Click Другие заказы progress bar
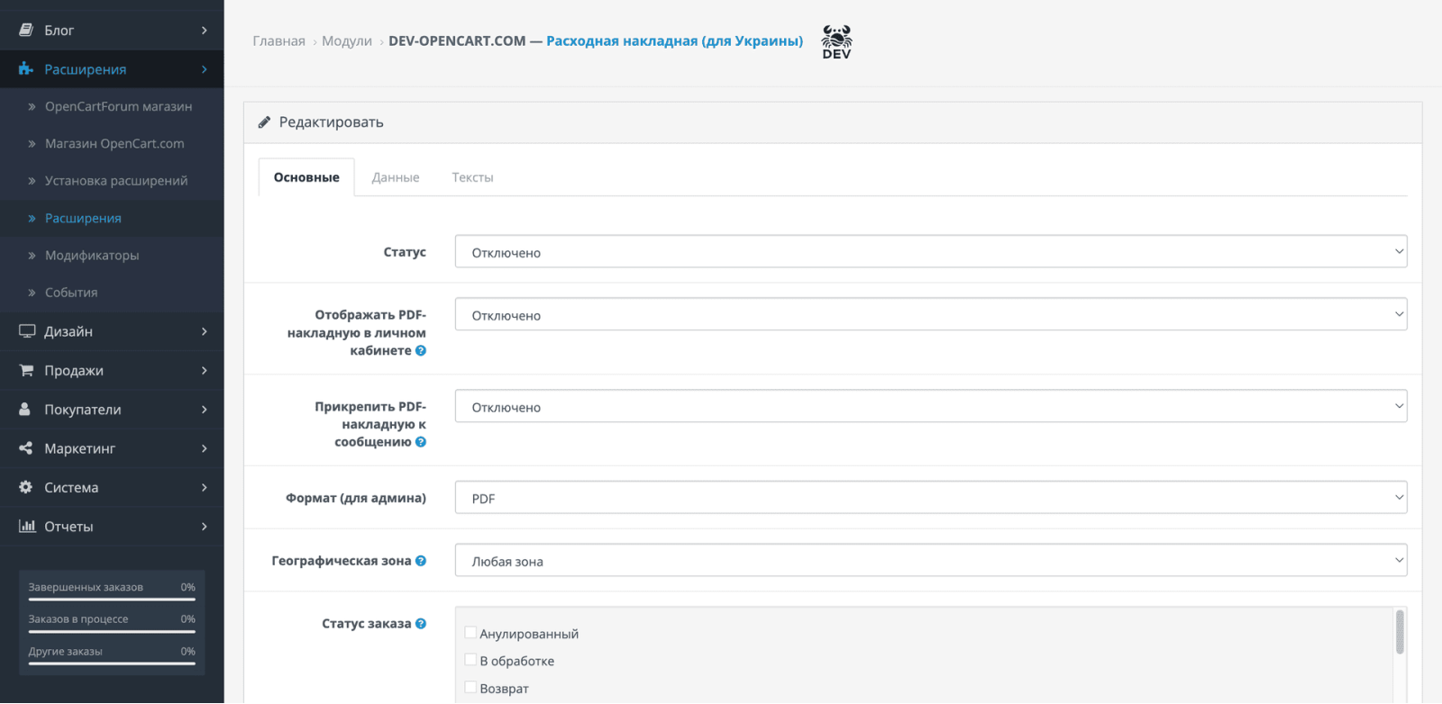1442x704 pixels. [112, 663]
